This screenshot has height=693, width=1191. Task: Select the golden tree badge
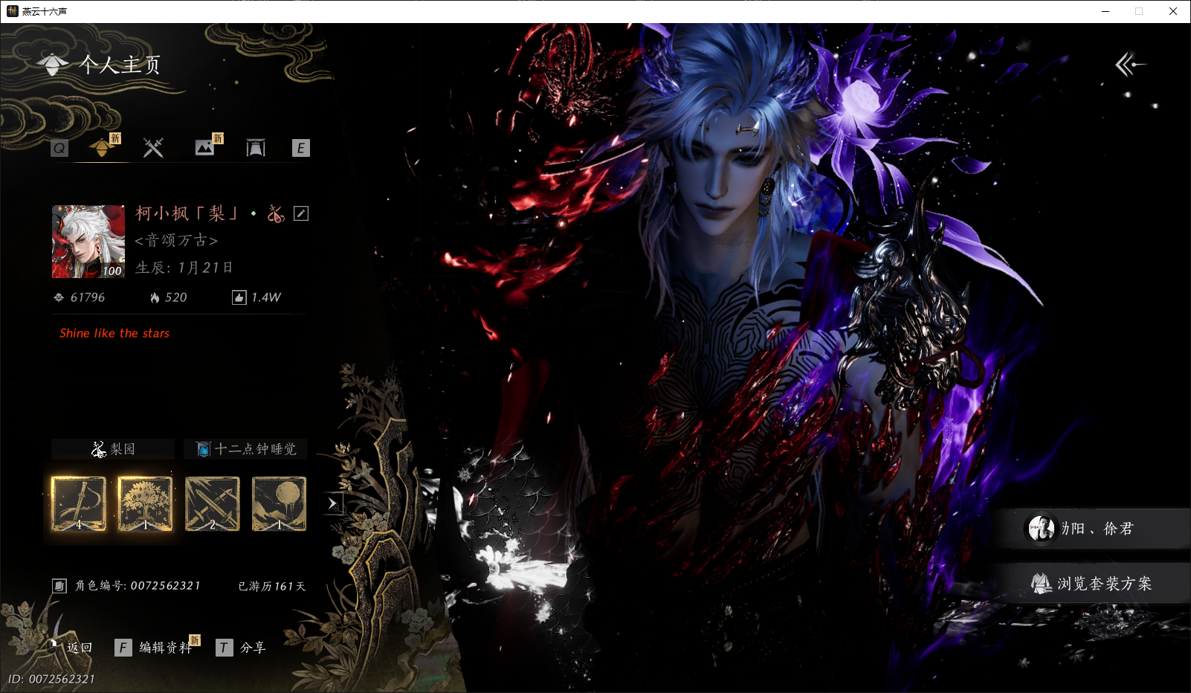coord(146,504)
